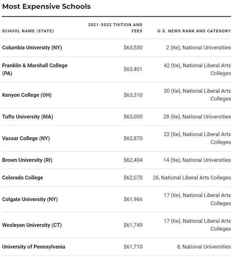The image size is (235, 257).
Task: Click the 2021-2022 Tuition and Fees header
Action: click(x=115, y=28)
